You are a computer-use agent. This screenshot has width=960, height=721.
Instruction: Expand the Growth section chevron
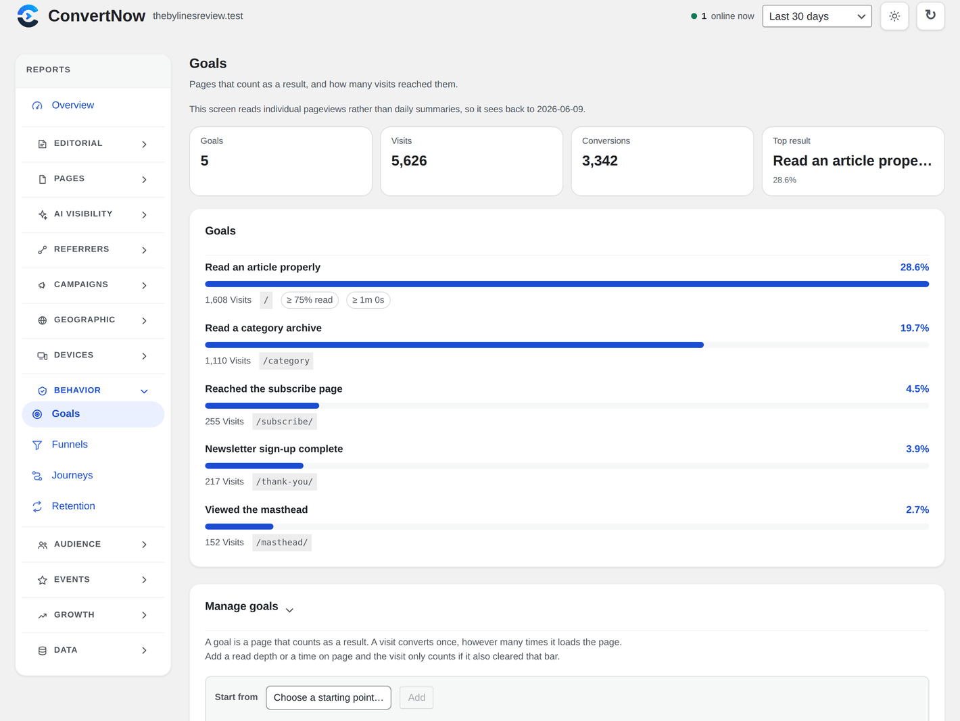click(x=144, y=615)
